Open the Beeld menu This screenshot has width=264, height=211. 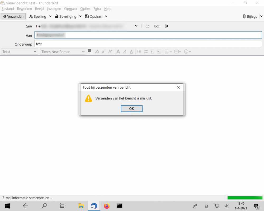pyautogui.click(x=39, y=9)
